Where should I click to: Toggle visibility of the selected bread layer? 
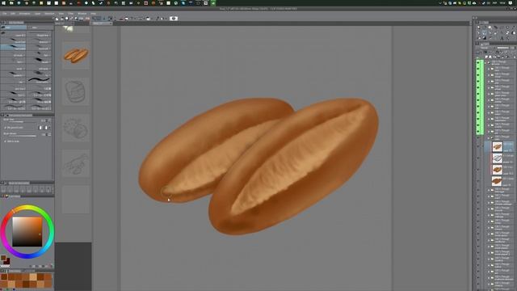(478, 146)
